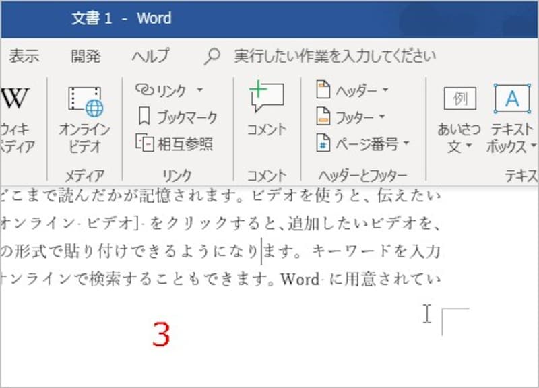Click the 実行したい作業を入力してください search field

(335, 56)
